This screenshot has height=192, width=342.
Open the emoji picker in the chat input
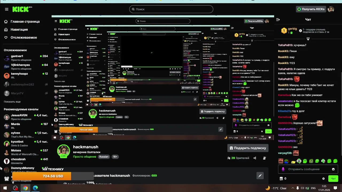tap(333, 169)
